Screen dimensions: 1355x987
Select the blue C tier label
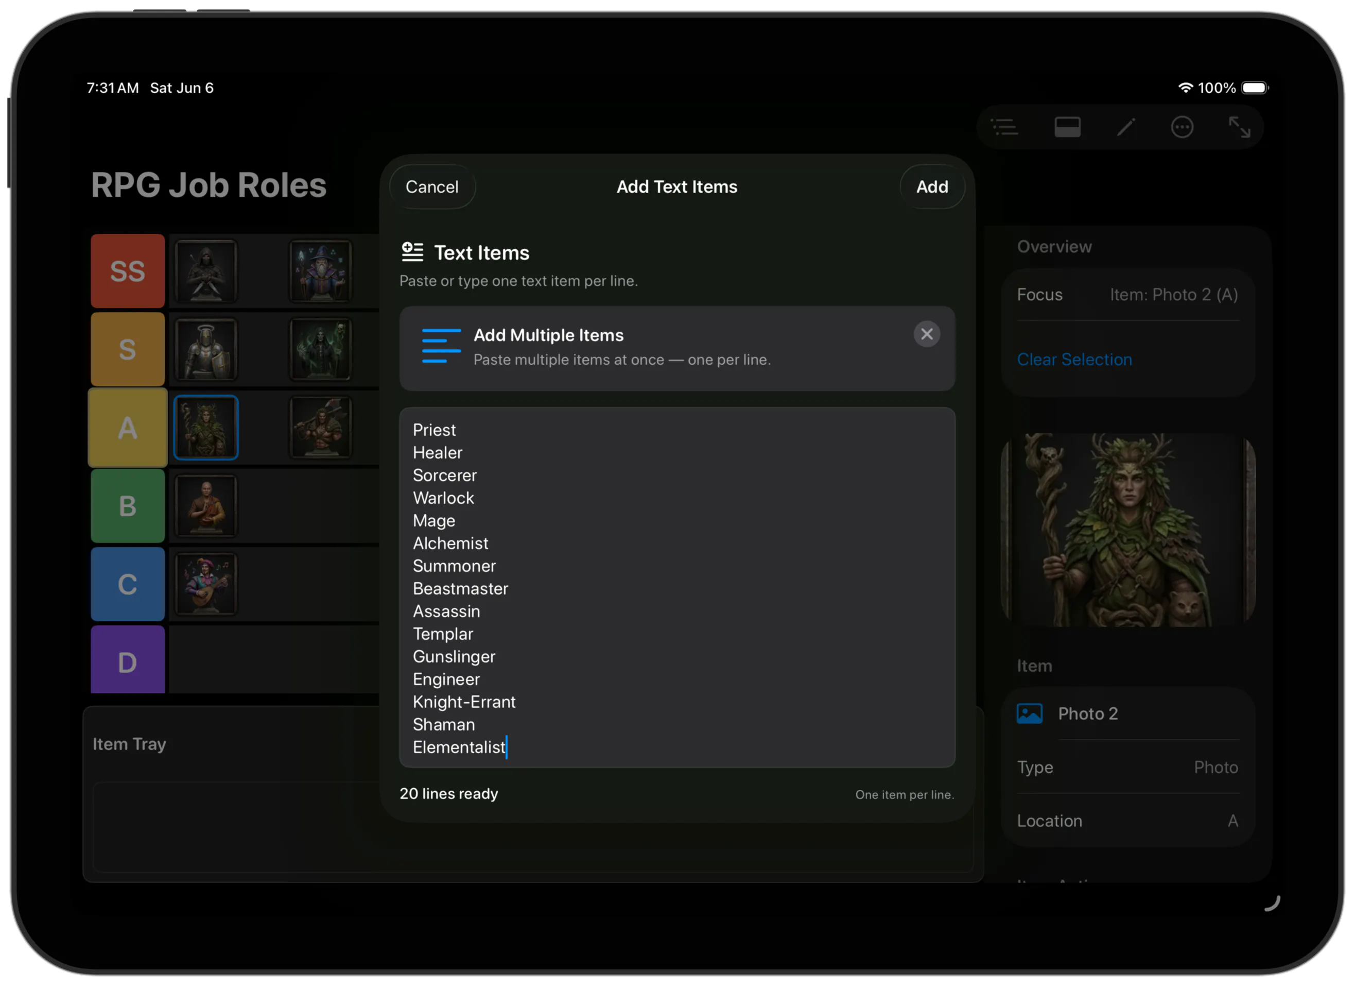pos(128,585)
